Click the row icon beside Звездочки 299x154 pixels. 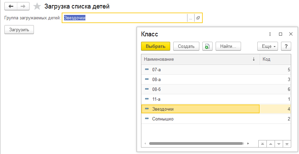tap(147, 109)
